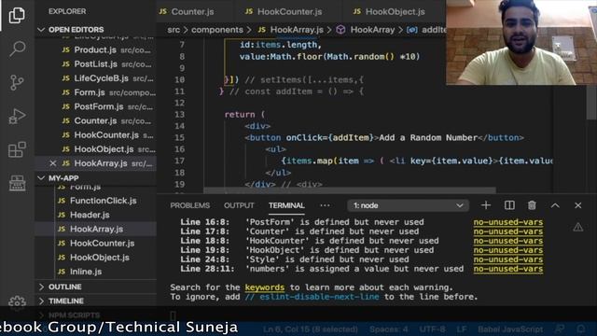Image resolution: width=597 pixels, height=336 pixels.
Task: Open the terminal selector '1: node' dropdown
Action: click(408, 205)
